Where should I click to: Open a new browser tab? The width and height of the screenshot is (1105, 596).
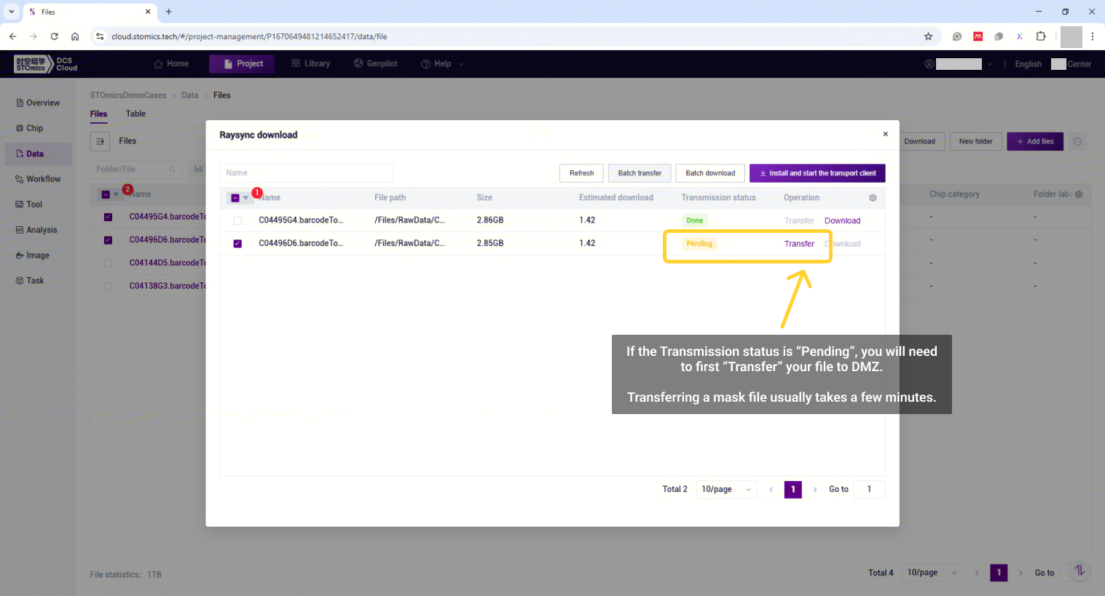click(x=168, y=12)
